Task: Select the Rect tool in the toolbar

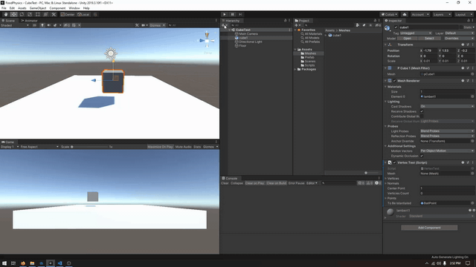Action: click(x=37, y=14)
